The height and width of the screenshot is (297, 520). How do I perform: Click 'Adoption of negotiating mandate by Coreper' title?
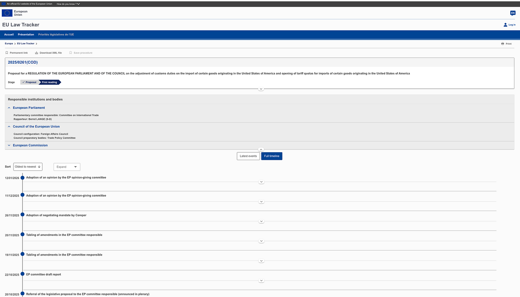click(x=56, y=215)
